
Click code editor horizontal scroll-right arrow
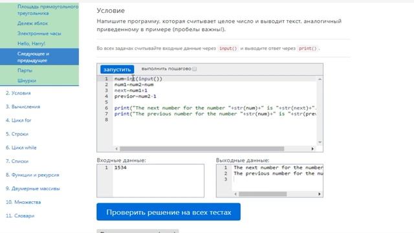tap(312, 149)
